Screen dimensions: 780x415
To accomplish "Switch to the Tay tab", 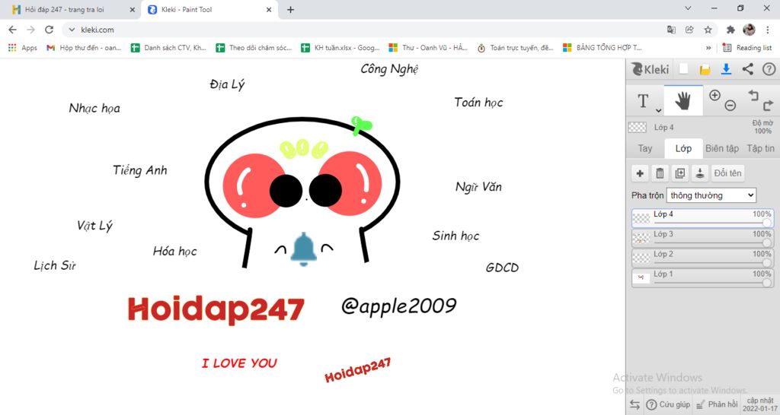I will point(645,148).
